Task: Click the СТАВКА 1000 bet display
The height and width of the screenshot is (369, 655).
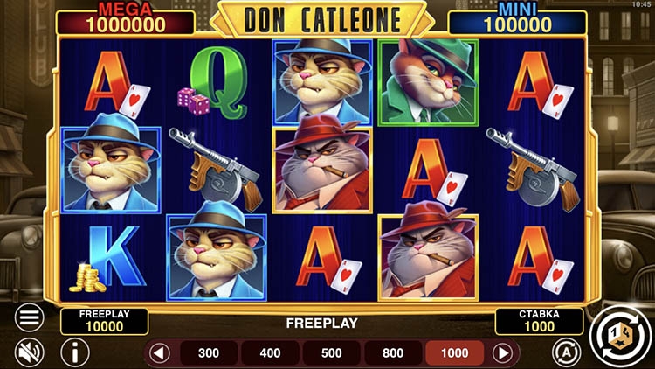Action: (x=539, y=321)
